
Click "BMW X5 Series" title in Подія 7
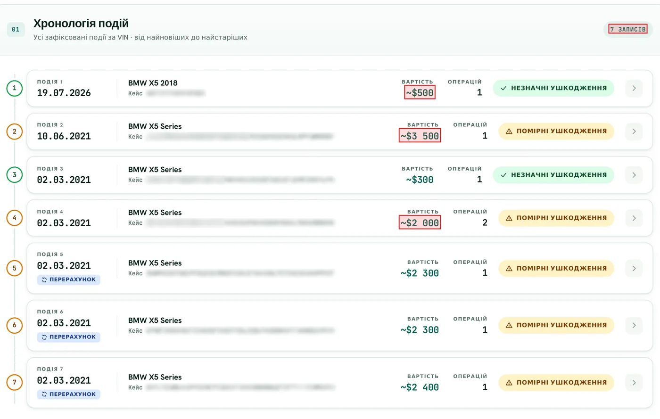155,377
